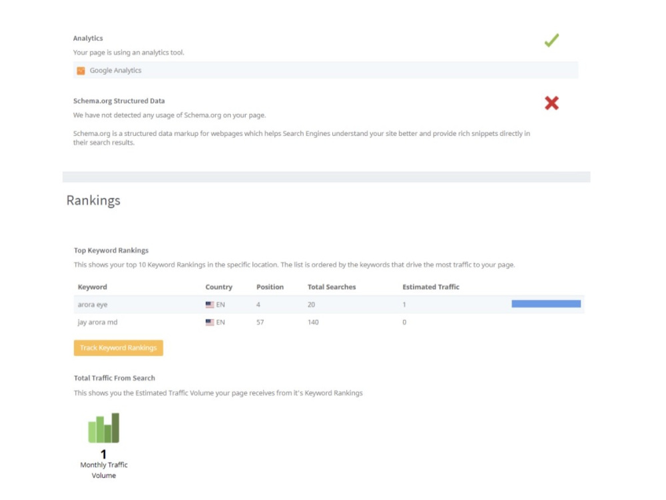Image resolution: width=666 pixels, height=500 pixels.
Task: Click the US flag in the jay arora md row
Action: [210, 322]
